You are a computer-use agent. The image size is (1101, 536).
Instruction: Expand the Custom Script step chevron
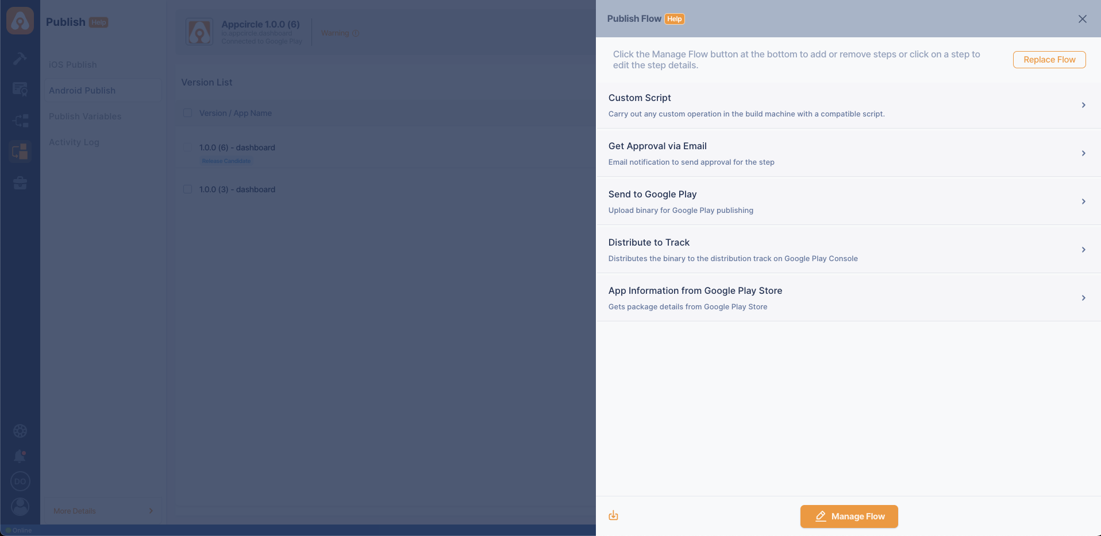[1083, 105]
